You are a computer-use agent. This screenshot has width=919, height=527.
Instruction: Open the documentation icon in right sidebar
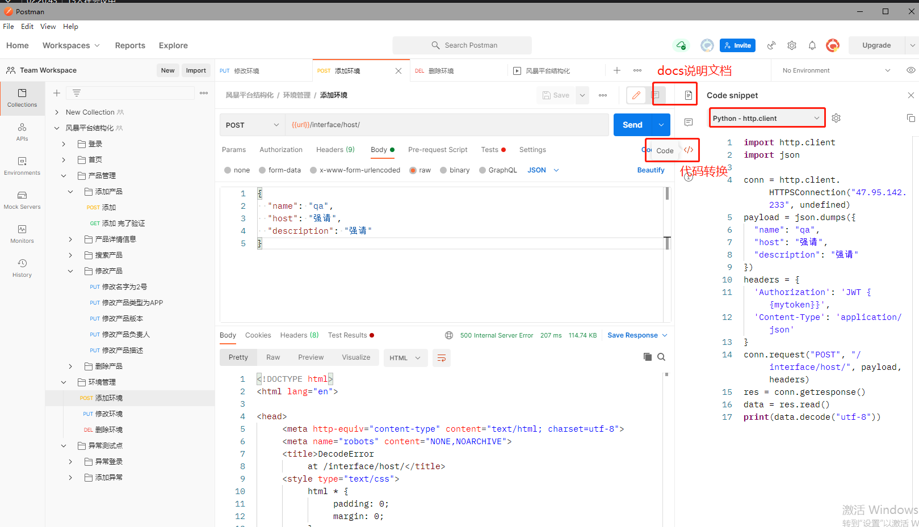point(689,95)
